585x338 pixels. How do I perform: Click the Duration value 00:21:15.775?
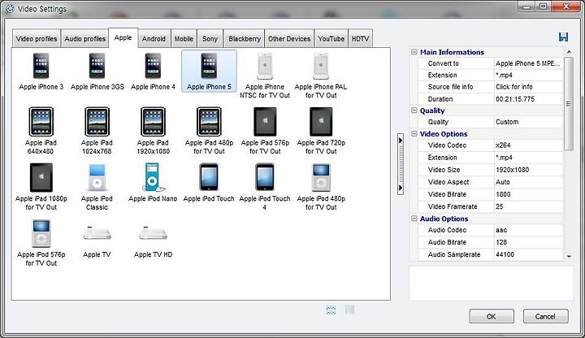tap(528, 99)
